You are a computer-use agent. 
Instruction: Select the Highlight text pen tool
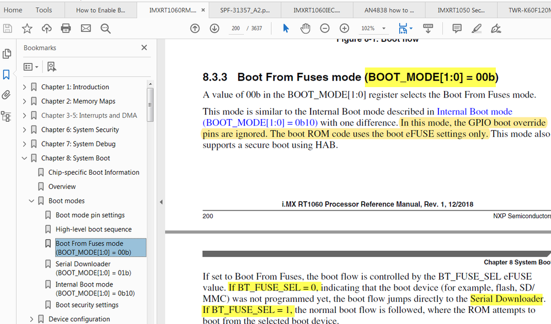[477, 29]
